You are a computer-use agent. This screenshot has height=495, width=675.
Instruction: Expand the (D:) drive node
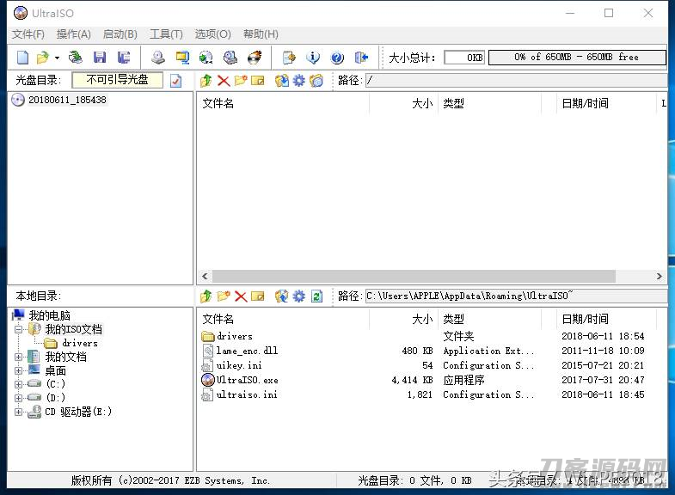pyautogui.click(x=19, y=398)
